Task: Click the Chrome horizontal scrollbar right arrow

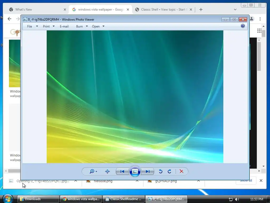Action: (x=259, y=171)
